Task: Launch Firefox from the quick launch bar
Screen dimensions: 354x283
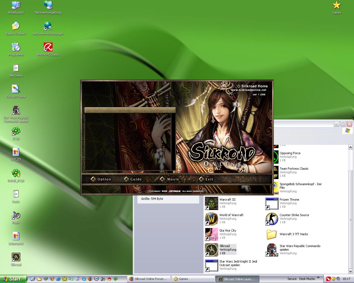Action: click(90, 279)
